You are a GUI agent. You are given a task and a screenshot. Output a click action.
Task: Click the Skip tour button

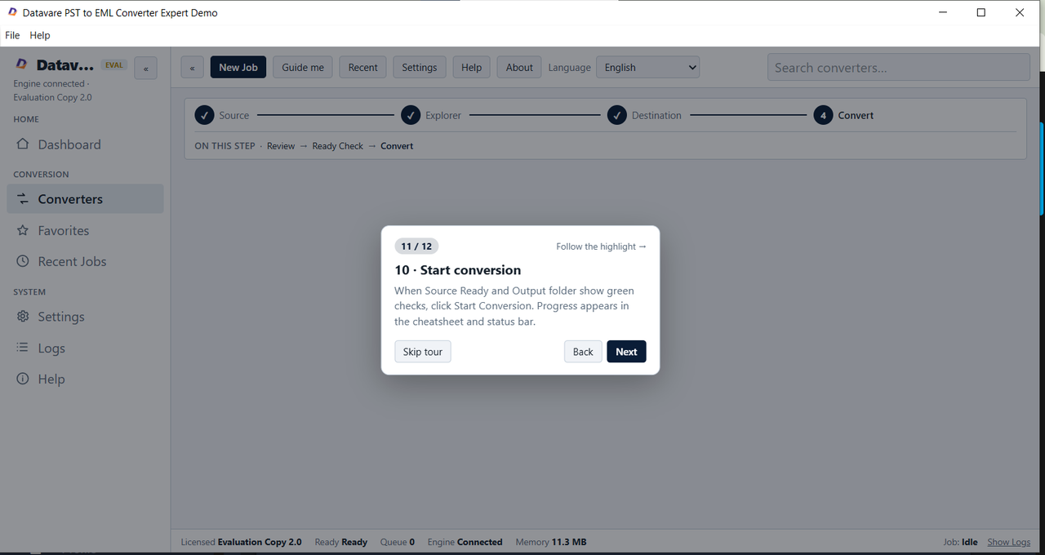coord(423,352)
